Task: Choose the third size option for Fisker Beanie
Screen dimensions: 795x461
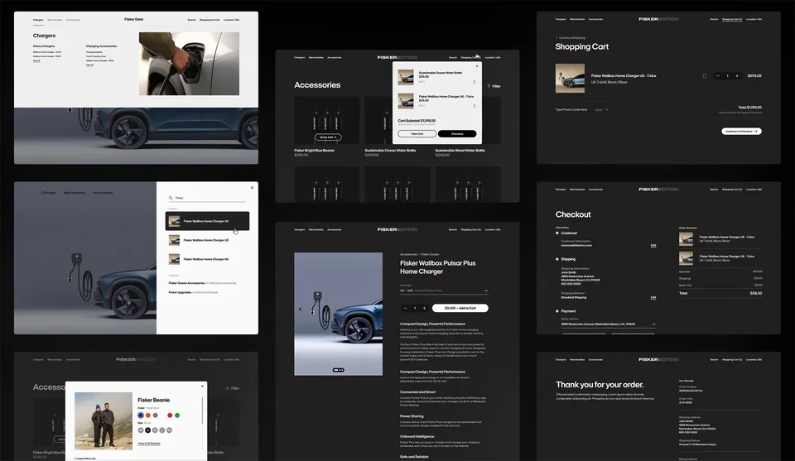Action: point(155,430)
